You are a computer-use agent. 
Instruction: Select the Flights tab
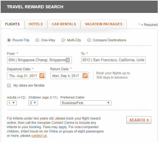click(12, 24)
